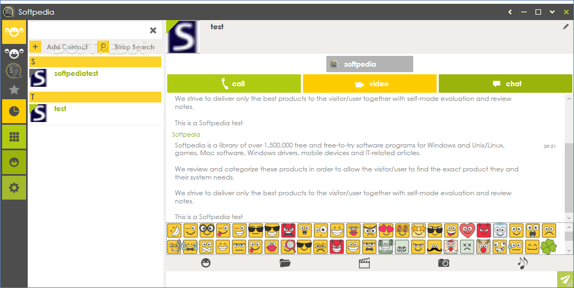The height and width of the screenshot is (288, 574).
Task: Open the grid dialpad sidebar icon
Action: [14, 137]
